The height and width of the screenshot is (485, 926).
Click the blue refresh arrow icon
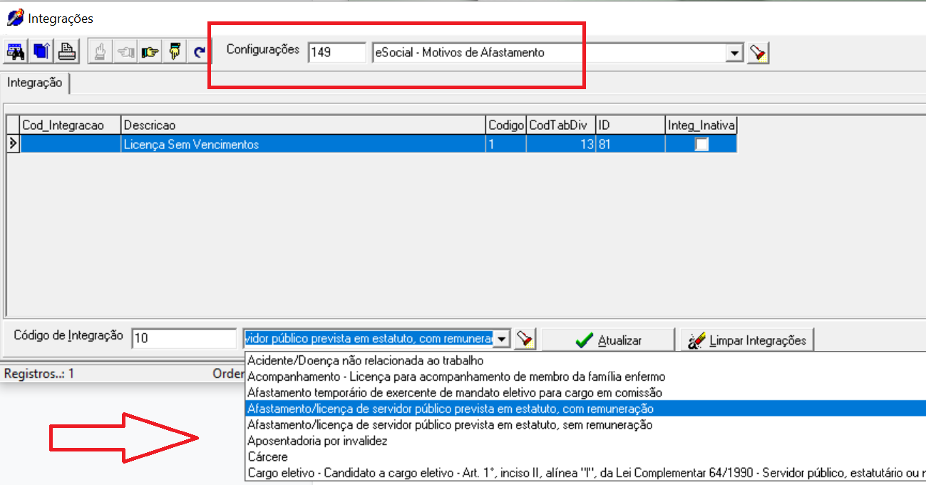pos(200,52)
